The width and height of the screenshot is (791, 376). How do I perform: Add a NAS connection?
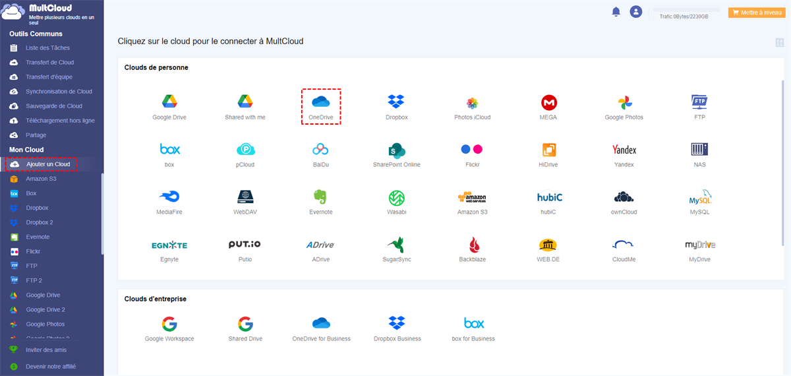pos(699,155)
